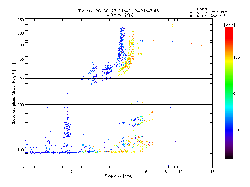Image resolution: width=250 pixels, height=187 pixels.
Task: Click the x-axis tick label '16'
Action: [x=212, y=172]
